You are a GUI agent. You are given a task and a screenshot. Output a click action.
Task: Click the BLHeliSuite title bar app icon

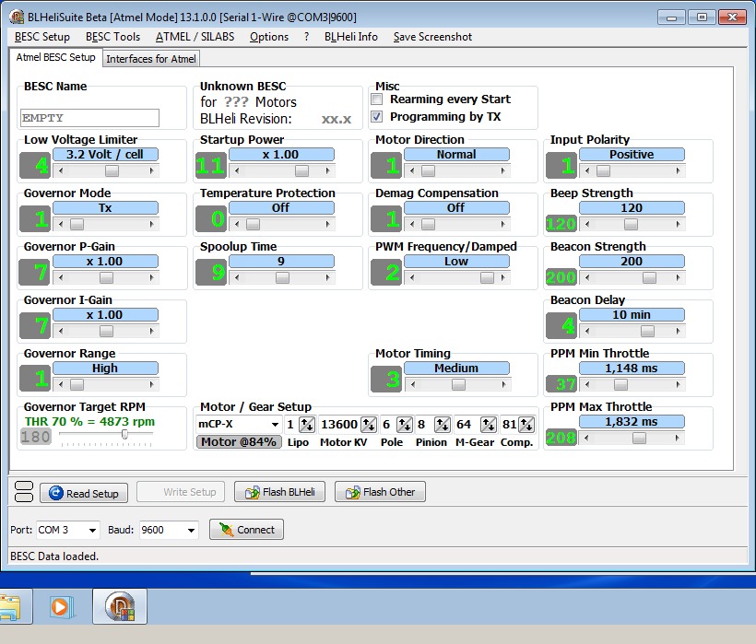pyautogui.click(x=17, y=17)
